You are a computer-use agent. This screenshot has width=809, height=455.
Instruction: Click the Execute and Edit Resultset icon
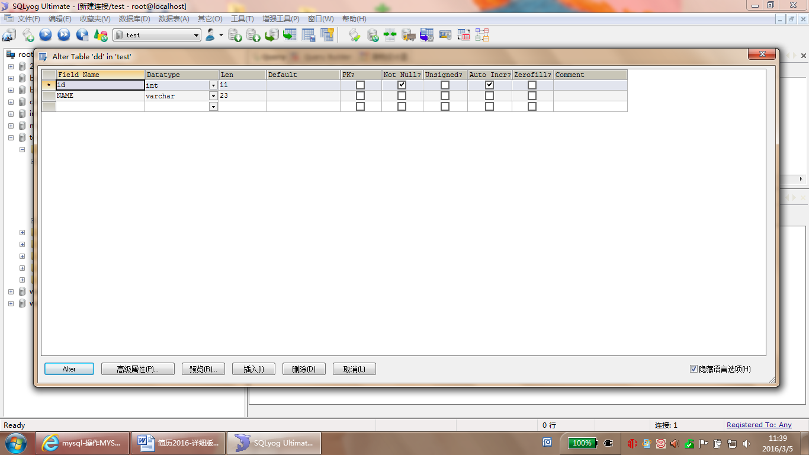[x=82, y=35]
